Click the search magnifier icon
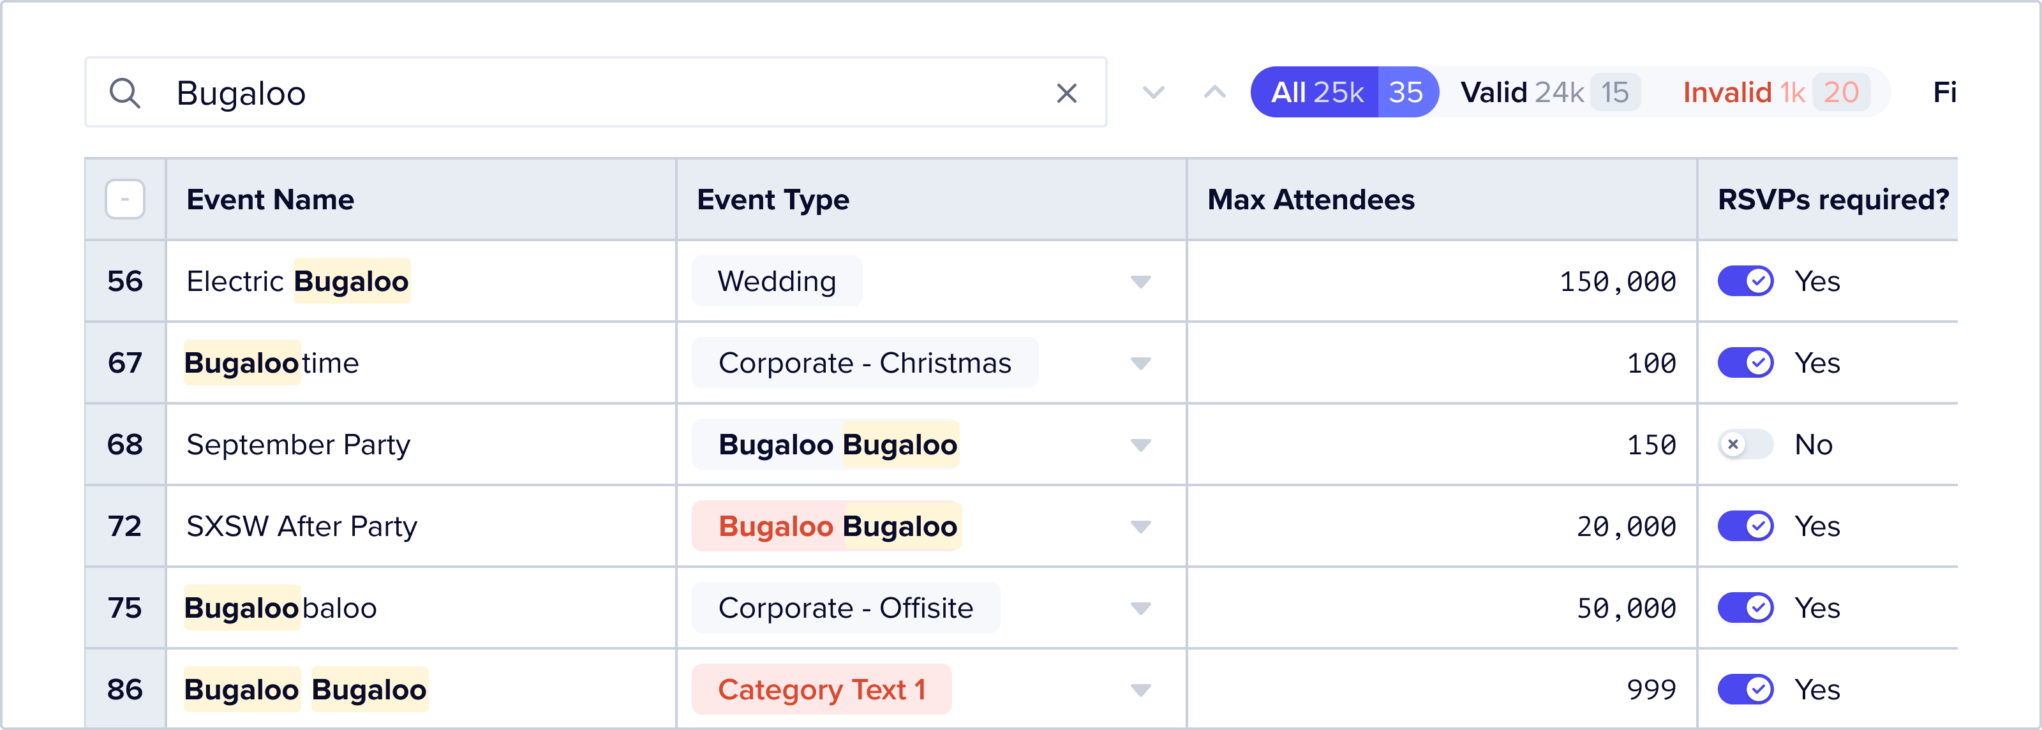The image size is (2042, 730). tap(124, 93)
